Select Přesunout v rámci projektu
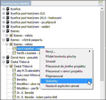Viewport: 106px width, 100px height. (66, 71)
